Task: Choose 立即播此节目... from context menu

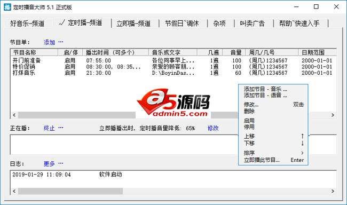Action: [x=273, y=160]
